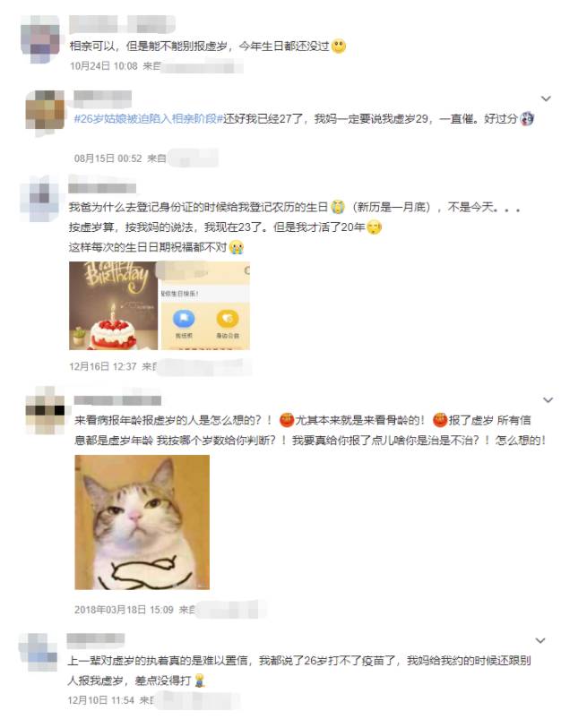Click the 12月10日 11:54 timestamp link
This screenshot has width=561, height=719.
point(101,700)
